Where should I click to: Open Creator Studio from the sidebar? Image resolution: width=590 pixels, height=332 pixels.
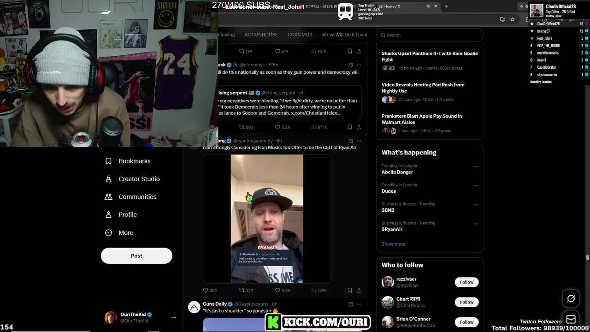(x=132, y=179)
